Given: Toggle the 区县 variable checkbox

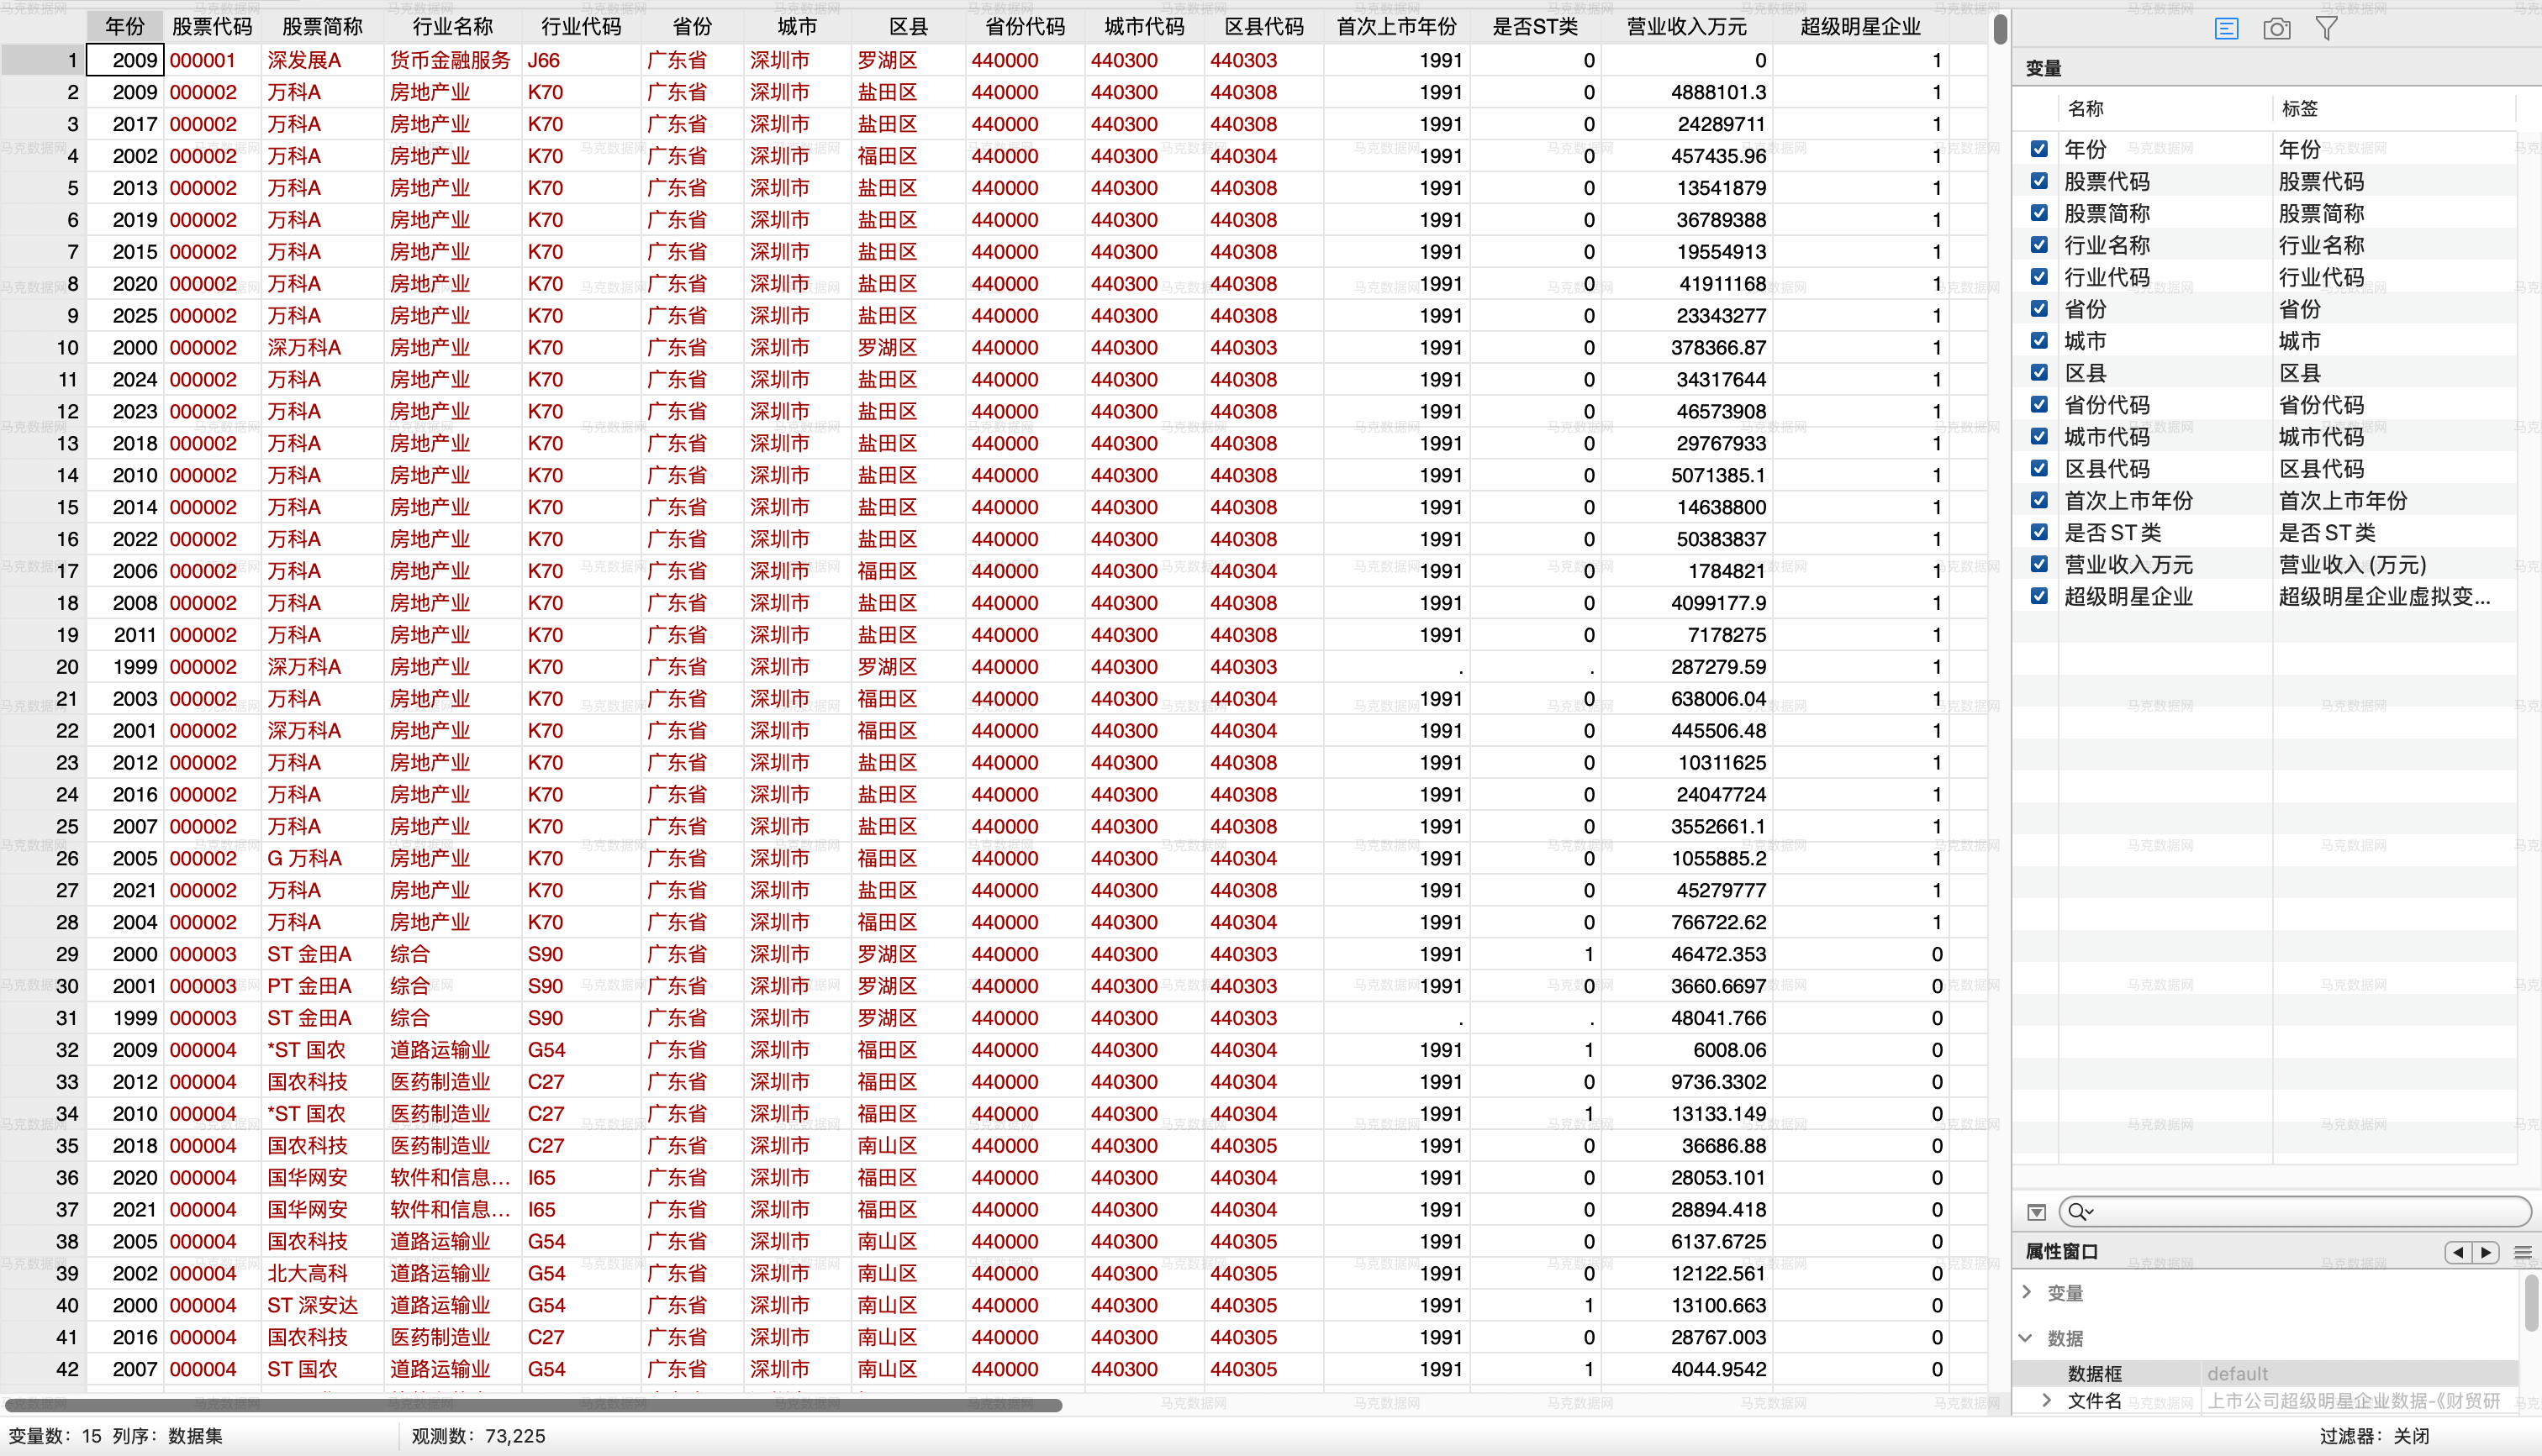Looking at the screenshot, I should pyautogui.click(x=2038, y=373).
